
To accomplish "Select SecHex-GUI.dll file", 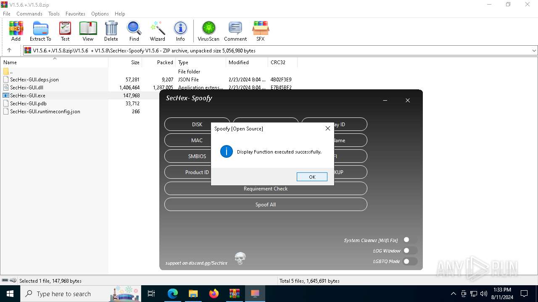I will coord(27,87).
